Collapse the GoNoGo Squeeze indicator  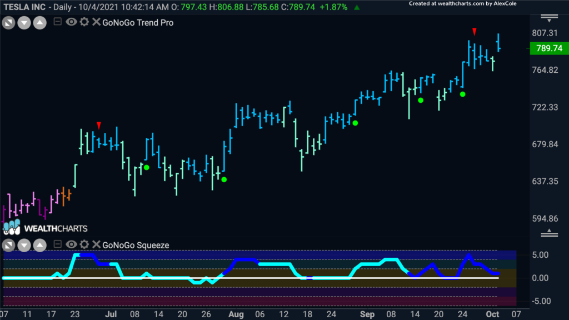(57, 244)
